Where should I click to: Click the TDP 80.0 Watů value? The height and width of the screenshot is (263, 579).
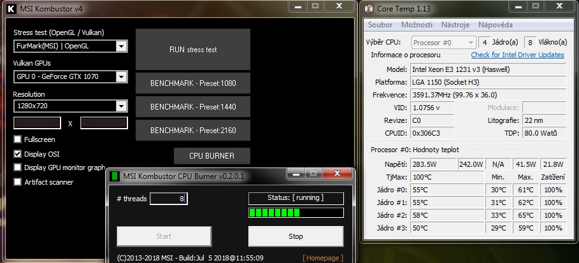coord(545,133)
